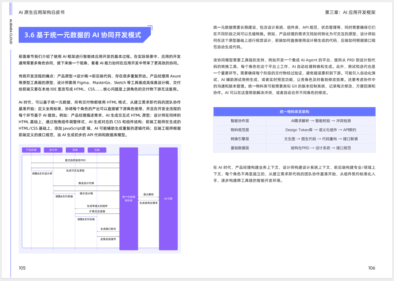Click the '扩展交互逻辑' diagram label
Viewport: 394px width, 281px height.
pos(97,211)
